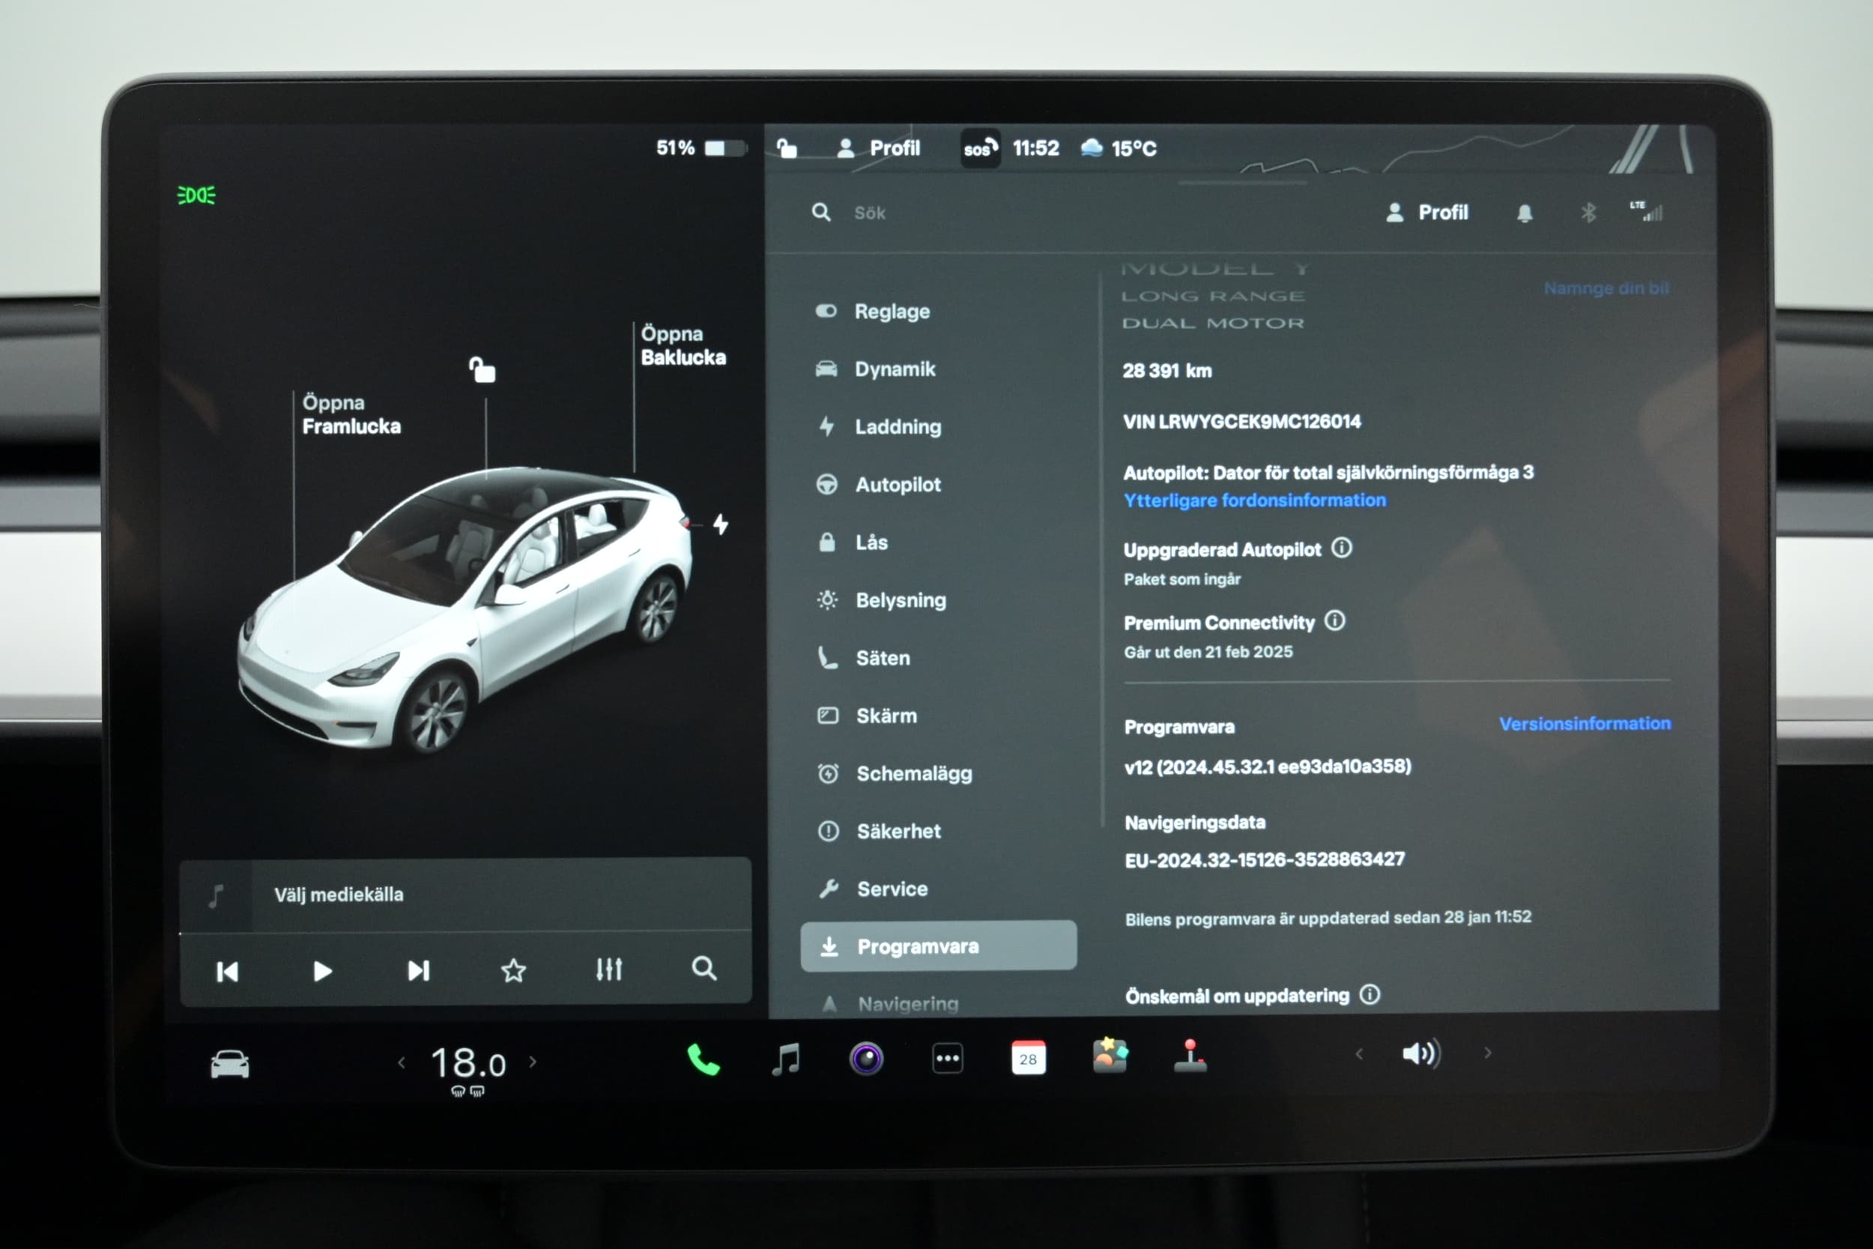Tap Öppna Framlucka to open frunk
1873x1249 pixels.
coord(351,414)
